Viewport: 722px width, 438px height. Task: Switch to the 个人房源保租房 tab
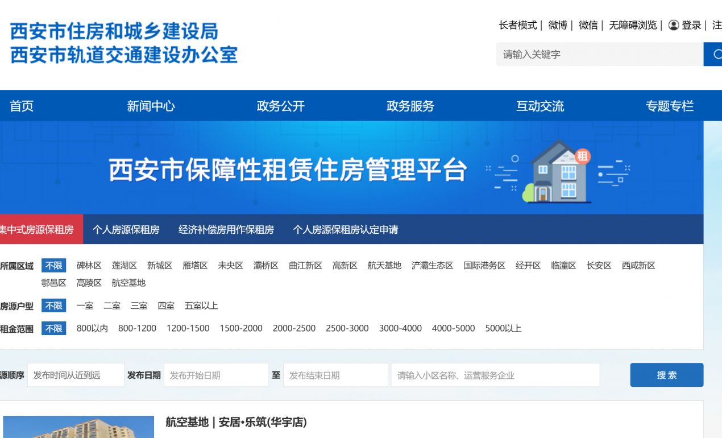(x=126, y=229)
